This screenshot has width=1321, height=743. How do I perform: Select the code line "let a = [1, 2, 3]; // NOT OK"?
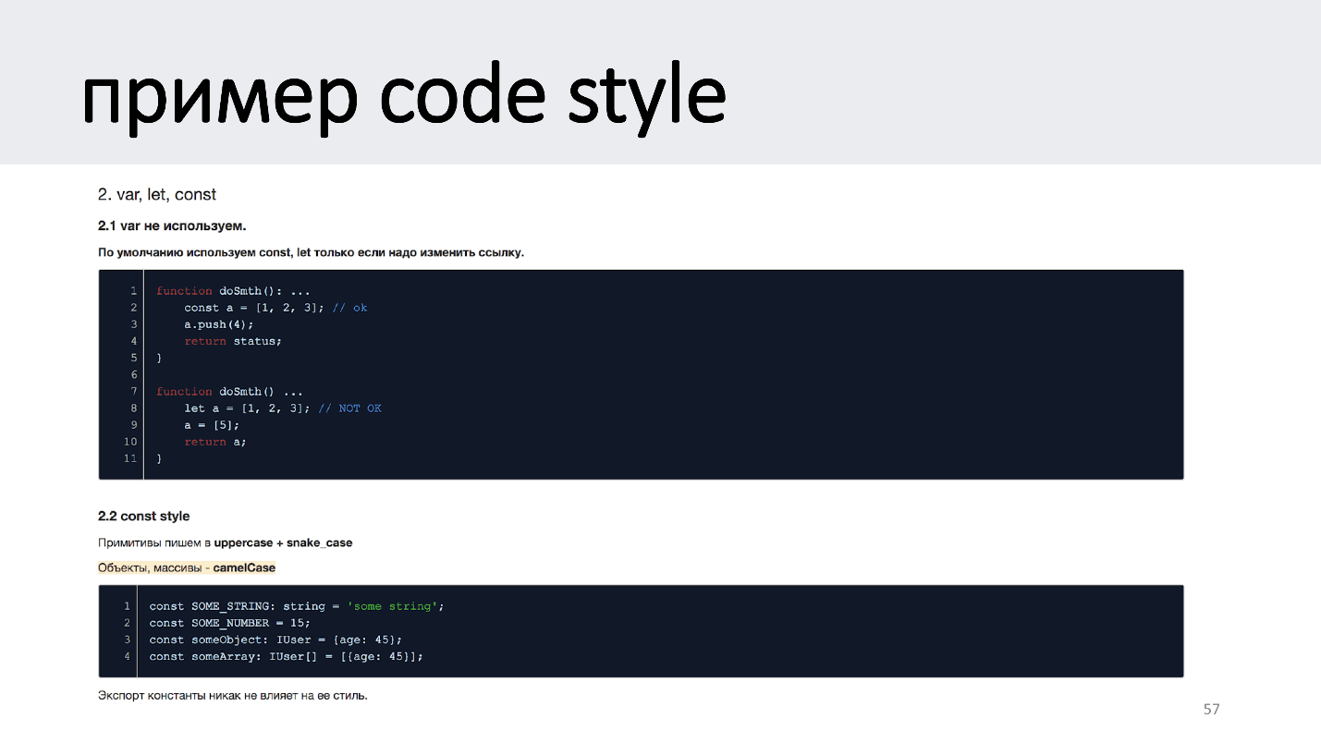pos(283,408)
